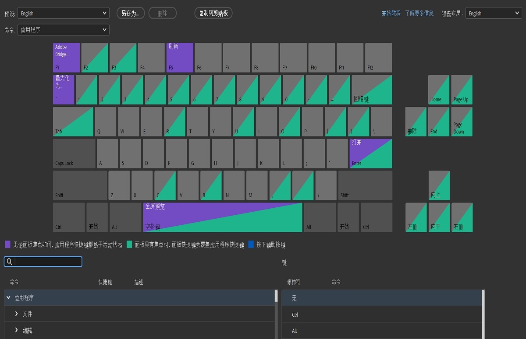Click the Tab key on keyboard map
Viewport: 526px width, 339px height.
tap(73, 122)
